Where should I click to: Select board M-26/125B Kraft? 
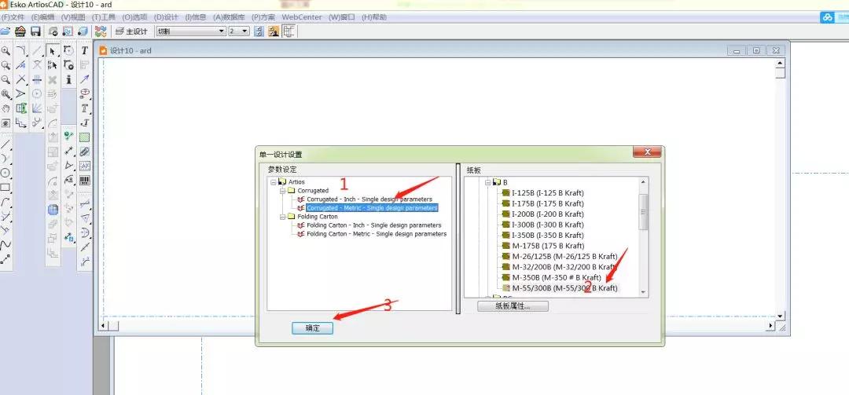pos(564,257)
